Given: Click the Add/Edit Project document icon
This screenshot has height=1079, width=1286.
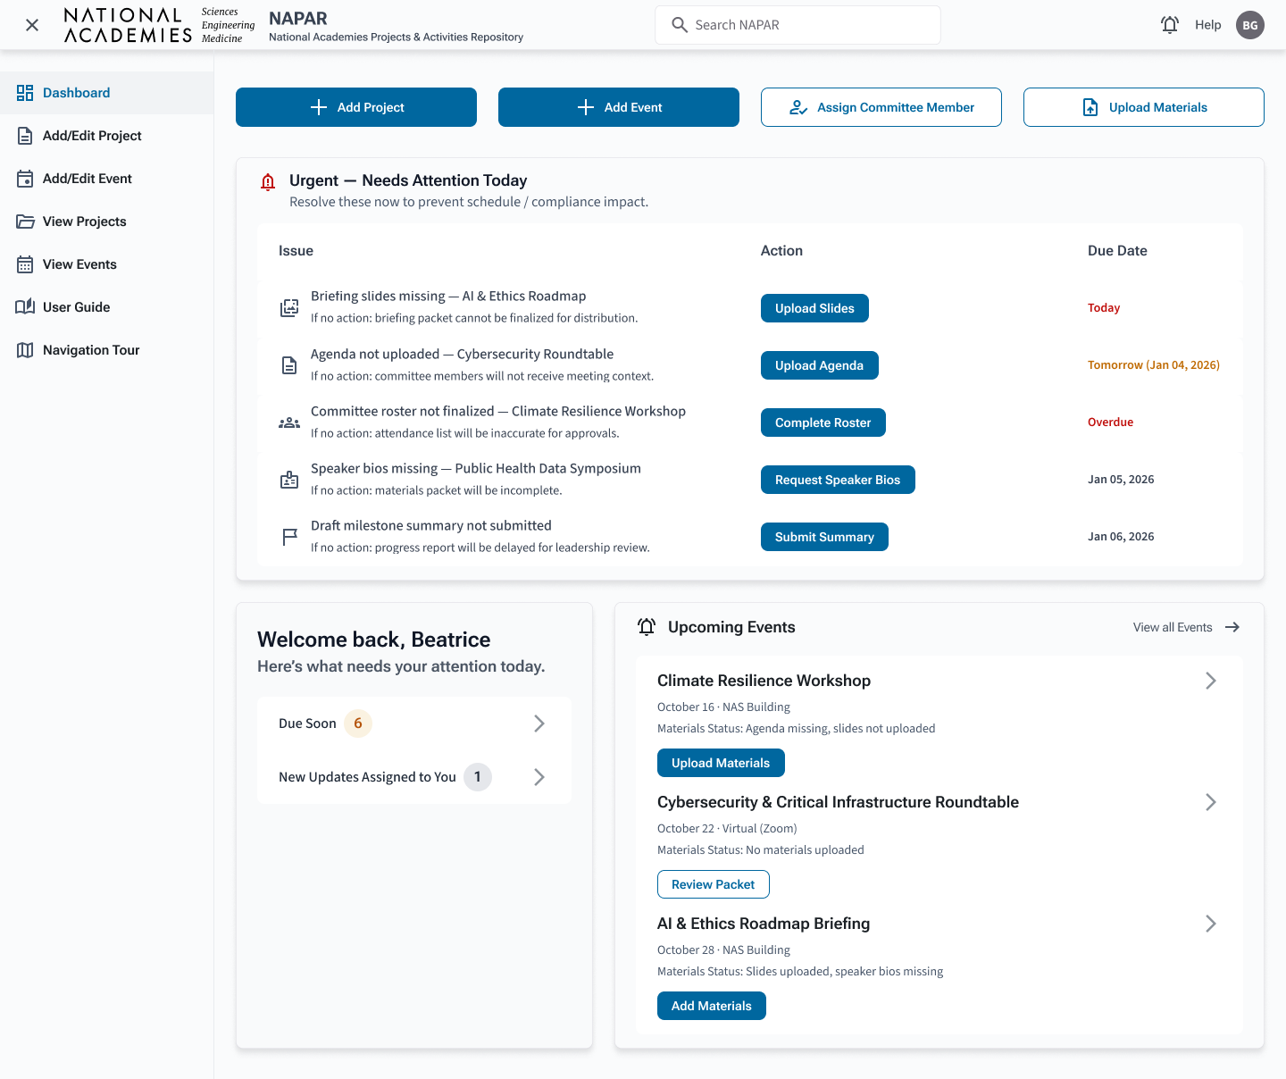Looking at the screenshot, I should click(25, 136).
